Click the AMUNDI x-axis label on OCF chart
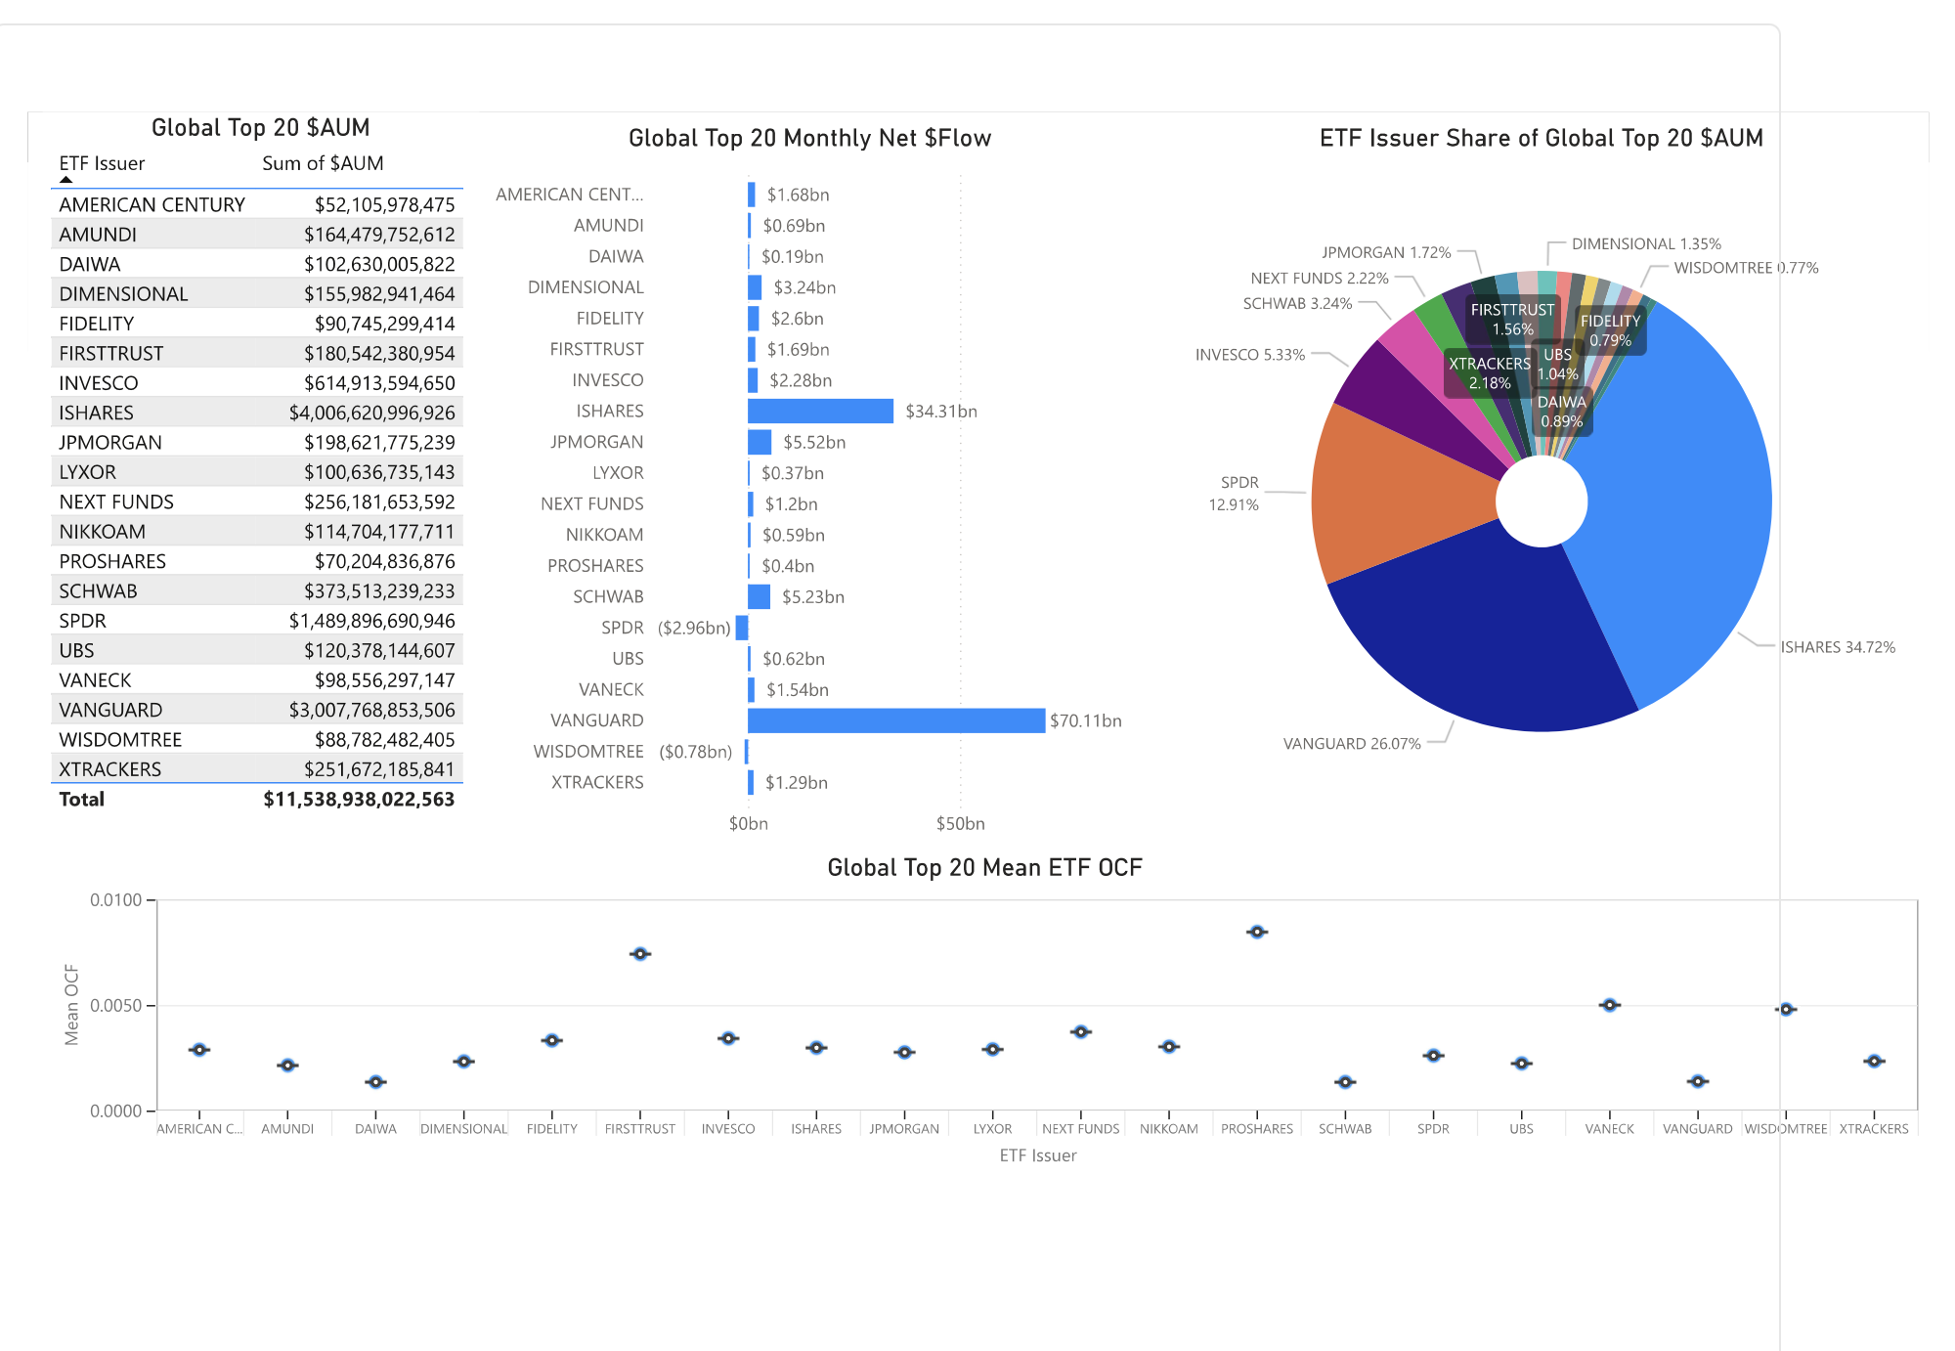 pyautogui.click(x=287, y=1129)
